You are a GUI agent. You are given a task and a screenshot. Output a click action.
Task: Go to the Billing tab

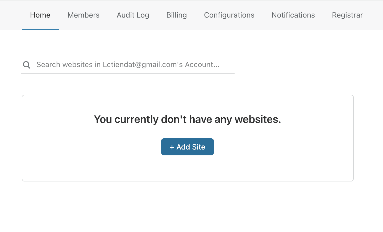click(x=177, y=15)
